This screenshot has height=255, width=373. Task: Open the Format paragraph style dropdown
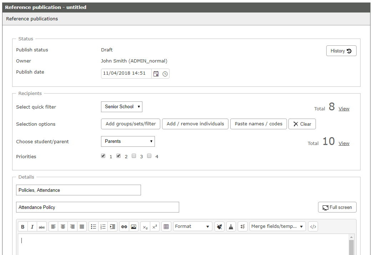click(192, 226)
